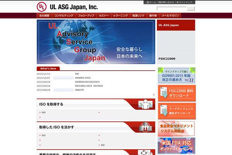
Task: Open the ISO9001:2015年版 改正の進め方 banner
Action: [x=177, y=75]
